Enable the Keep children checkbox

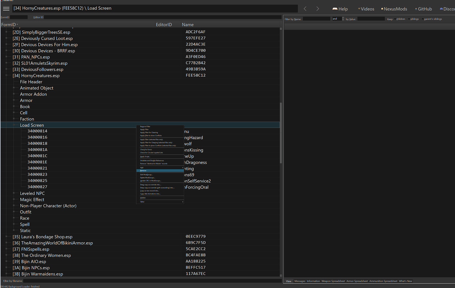pos(395,19)
